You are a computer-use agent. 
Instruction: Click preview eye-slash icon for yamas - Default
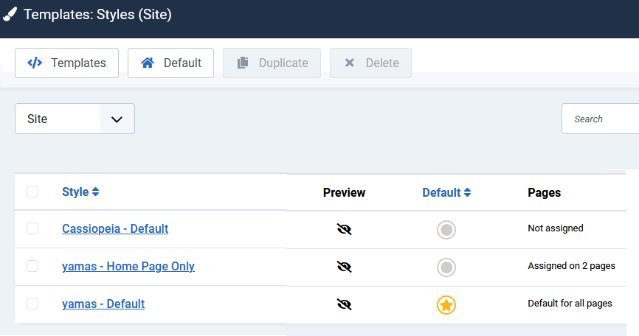pyautogui.click(x=344, y=304)
